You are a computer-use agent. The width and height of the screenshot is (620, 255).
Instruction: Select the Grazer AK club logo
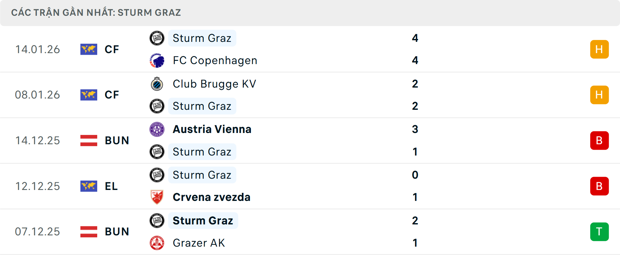tap(157, 243)
